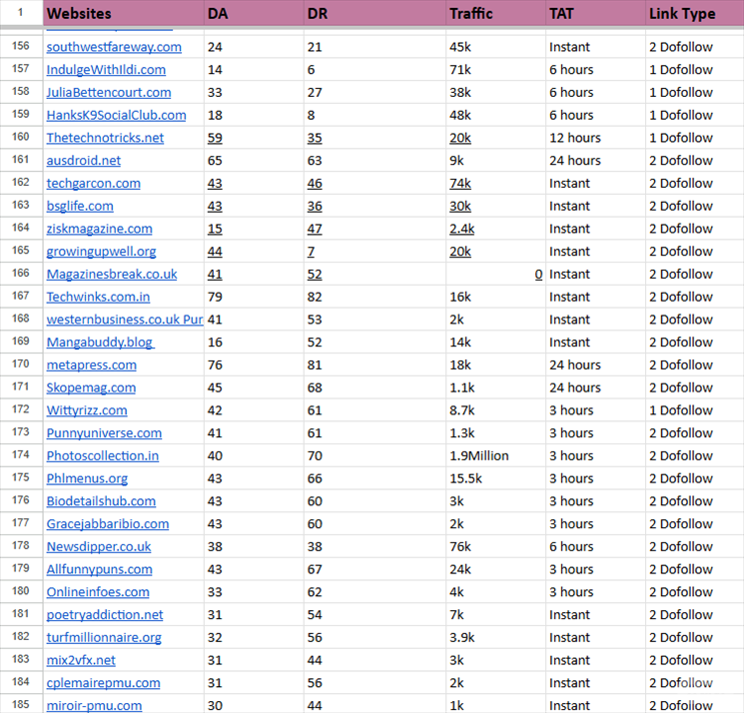
Task: Open the techgarcon.com link
Action: click(x=94, y=184)
